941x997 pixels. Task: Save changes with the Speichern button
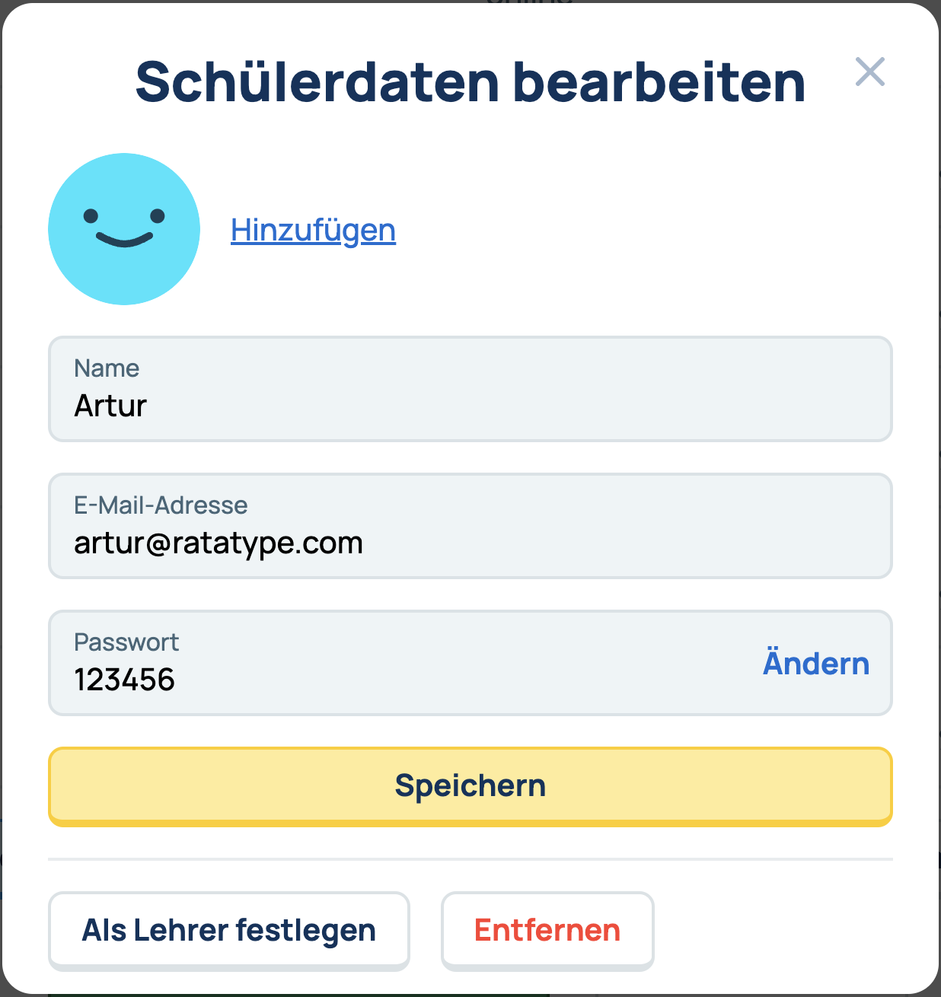pyautogui.click(x=470, y=786)
